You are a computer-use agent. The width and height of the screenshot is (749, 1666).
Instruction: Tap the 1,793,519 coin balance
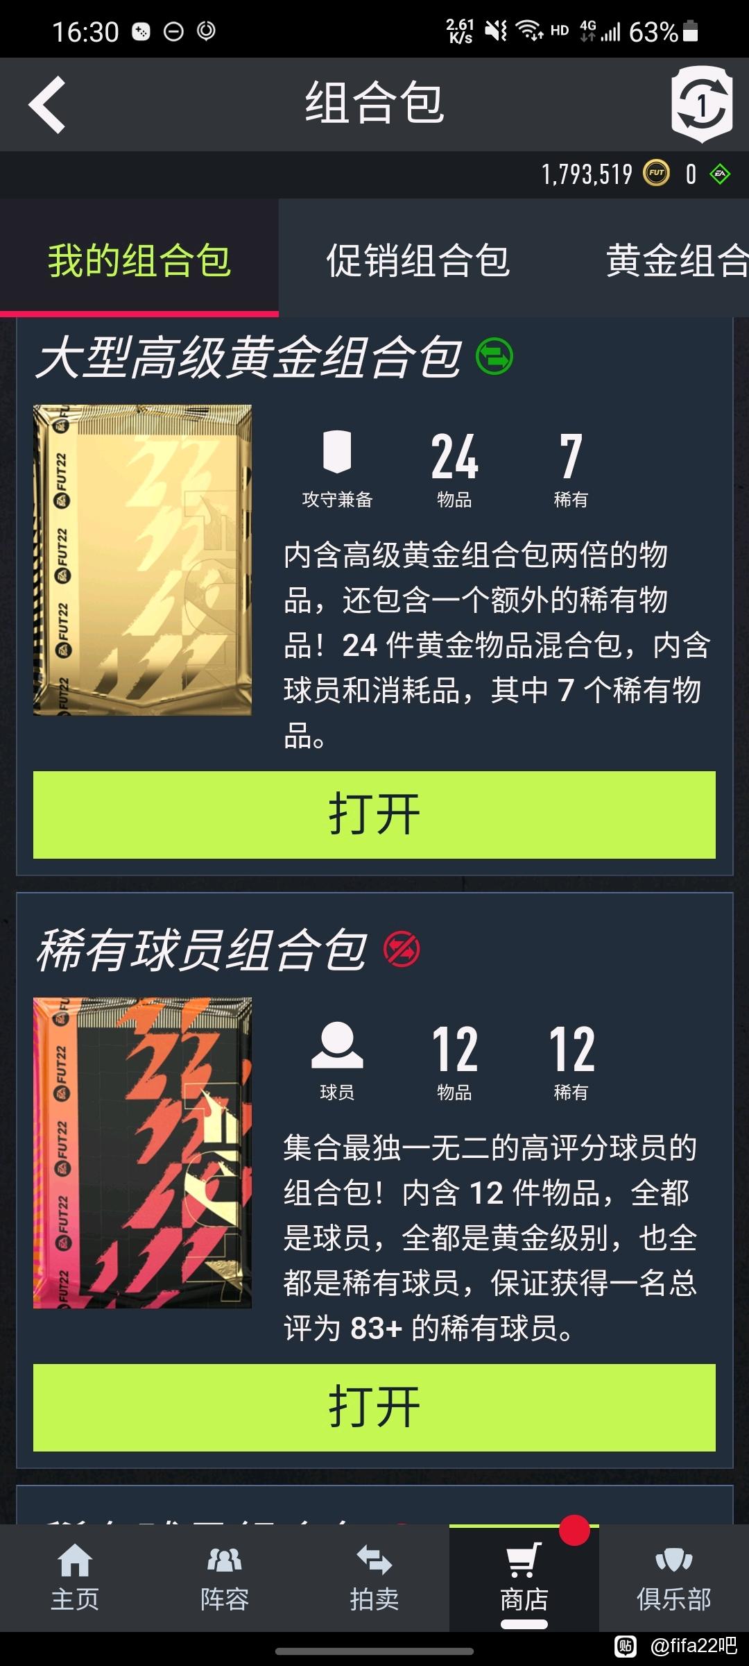pos(587,174)
